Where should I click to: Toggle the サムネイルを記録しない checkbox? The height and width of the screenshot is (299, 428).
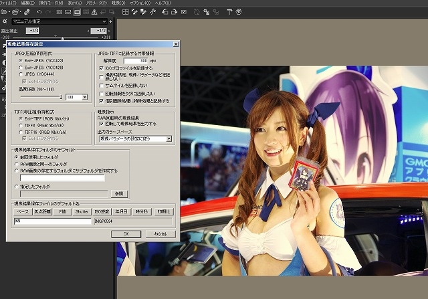(x=100, y=85)
